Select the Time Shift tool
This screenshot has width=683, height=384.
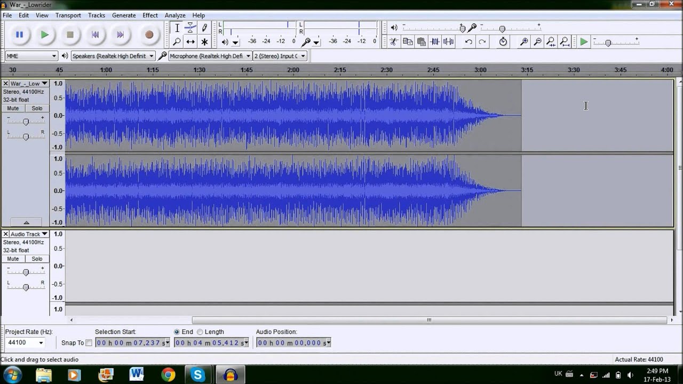pos(190,42)
